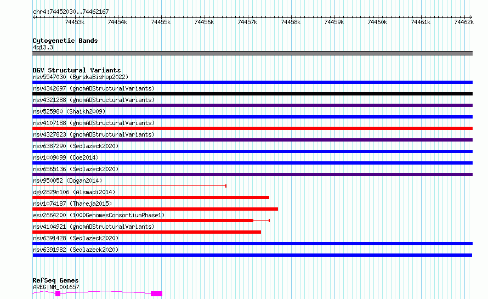Image resolution: width=488 pixels, height=299 pixels.
Task: Click the 74457k ruler tick label
Action: (247, 22)
